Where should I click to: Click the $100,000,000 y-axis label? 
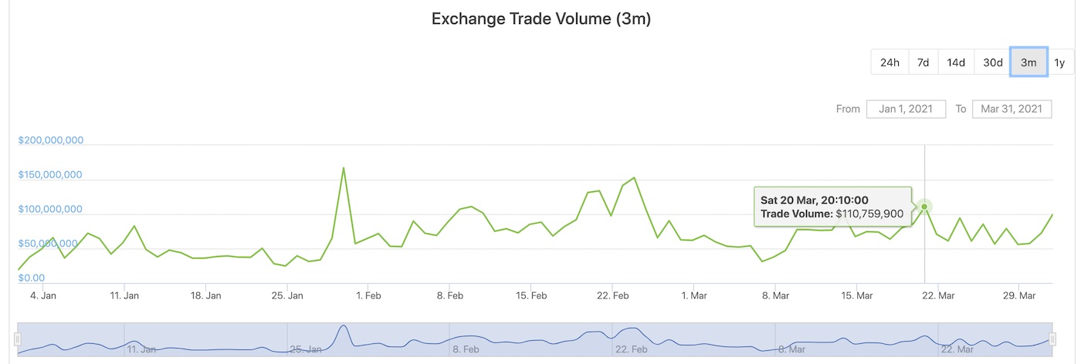(x=51, y=209)
